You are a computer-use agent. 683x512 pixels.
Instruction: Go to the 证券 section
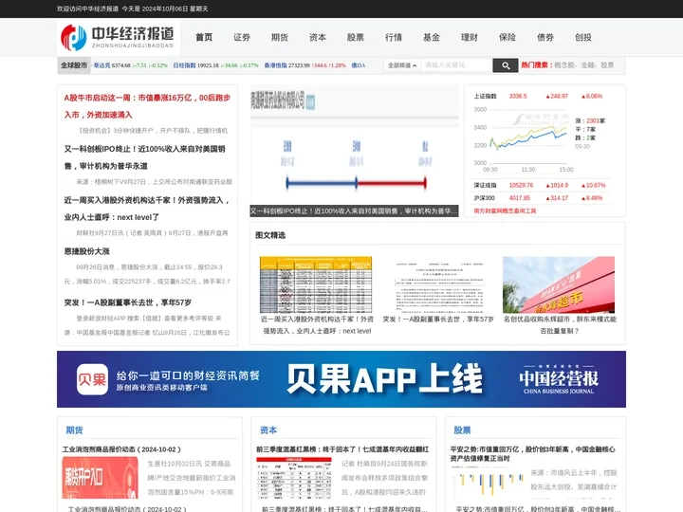click(x=242, y=37)
